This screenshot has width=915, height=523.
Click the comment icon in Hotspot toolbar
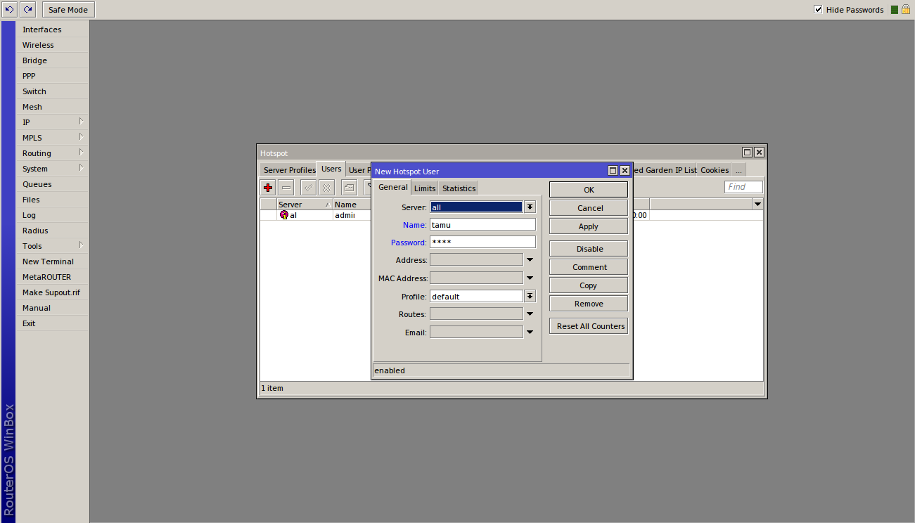pyautogui.click(x=349, y=188)
